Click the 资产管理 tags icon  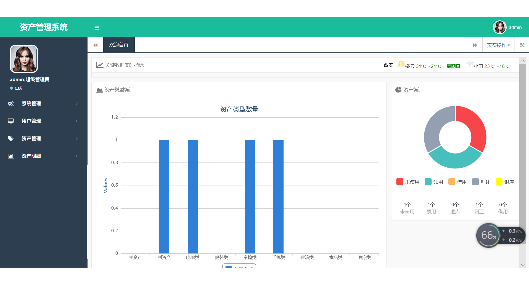point(11,138)
